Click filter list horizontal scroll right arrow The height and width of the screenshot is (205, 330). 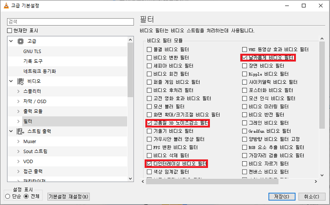pyautogui.click(x=316, y=181)
